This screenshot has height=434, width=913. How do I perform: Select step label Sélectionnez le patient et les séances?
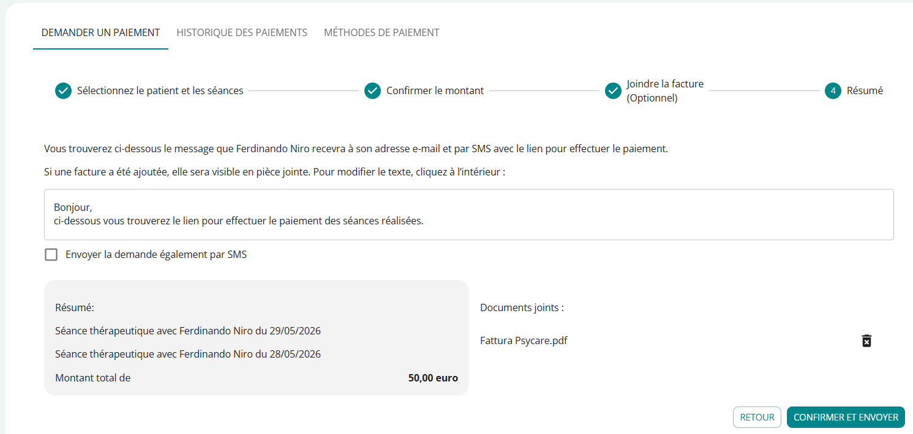tap(160, 90)
